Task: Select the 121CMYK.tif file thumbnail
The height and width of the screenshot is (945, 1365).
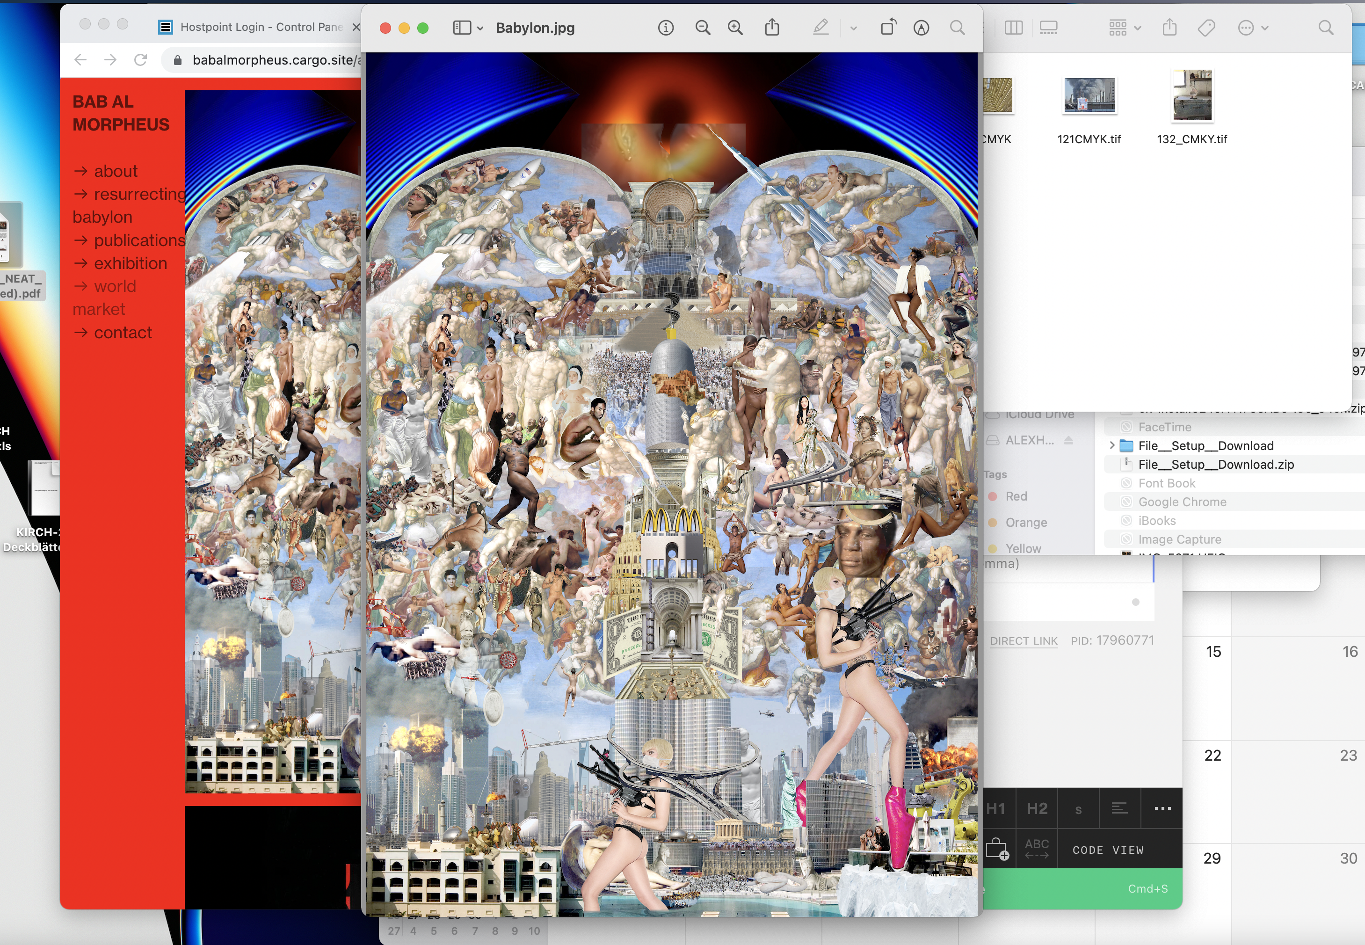Action: click(1089, 95)
